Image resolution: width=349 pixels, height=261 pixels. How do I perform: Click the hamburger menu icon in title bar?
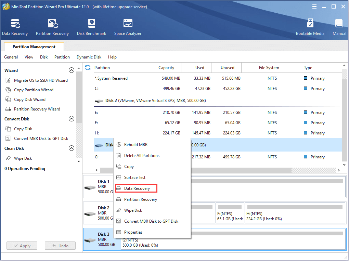click(x=314, y=7)
